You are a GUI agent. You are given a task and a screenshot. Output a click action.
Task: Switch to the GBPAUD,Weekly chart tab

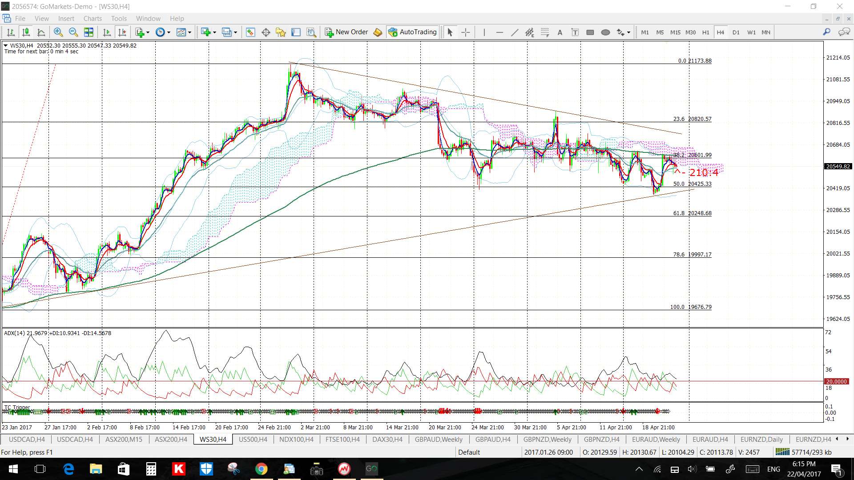tap(439, 440)
